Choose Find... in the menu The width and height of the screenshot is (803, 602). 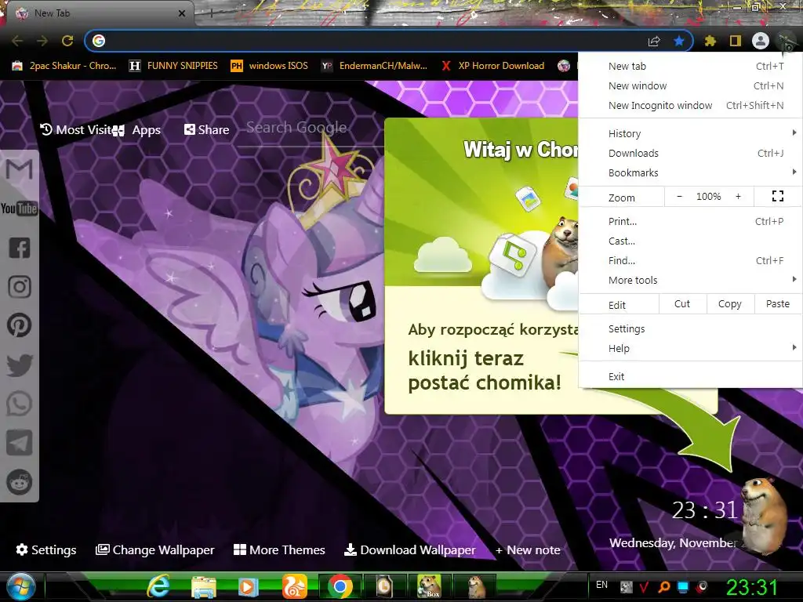(x=690, y=260)
